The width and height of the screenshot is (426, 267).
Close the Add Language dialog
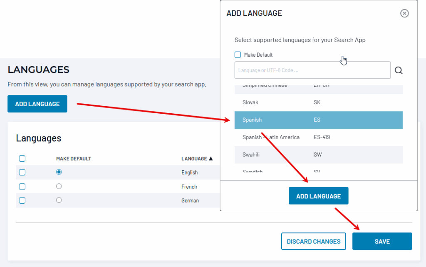click(x=404, y=13)
